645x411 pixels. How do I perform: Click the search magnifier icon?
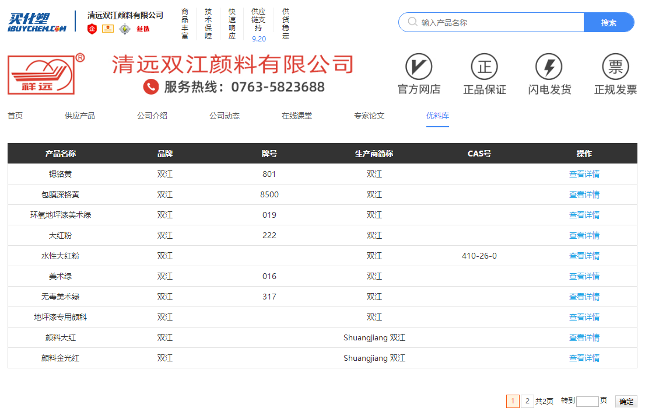412,22
